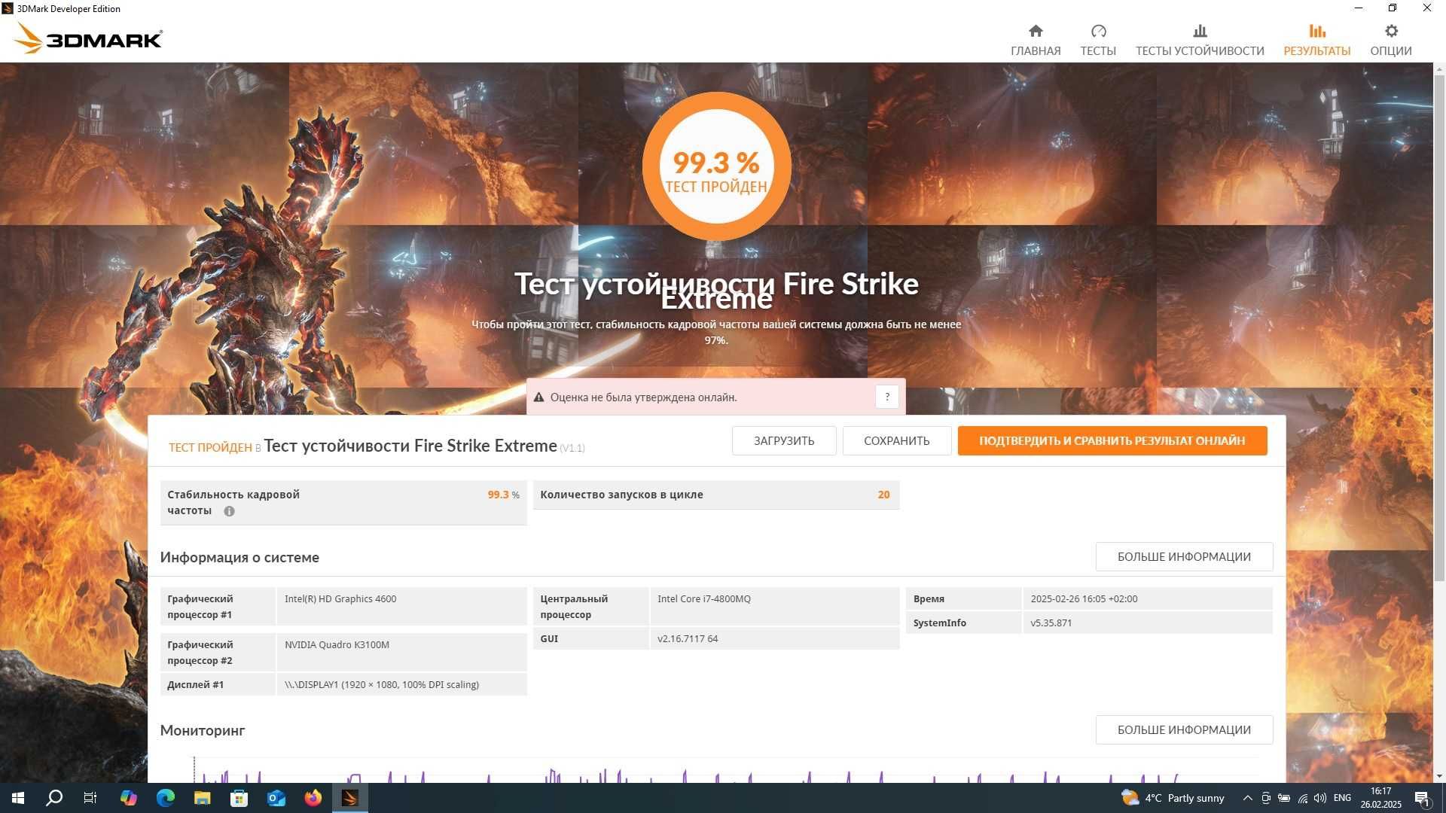Click Intel Core i7-4800MQ text

(703, 599)
